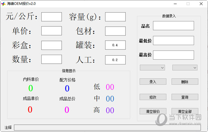Focus the 元/公斤 input field

pos(51,17)
